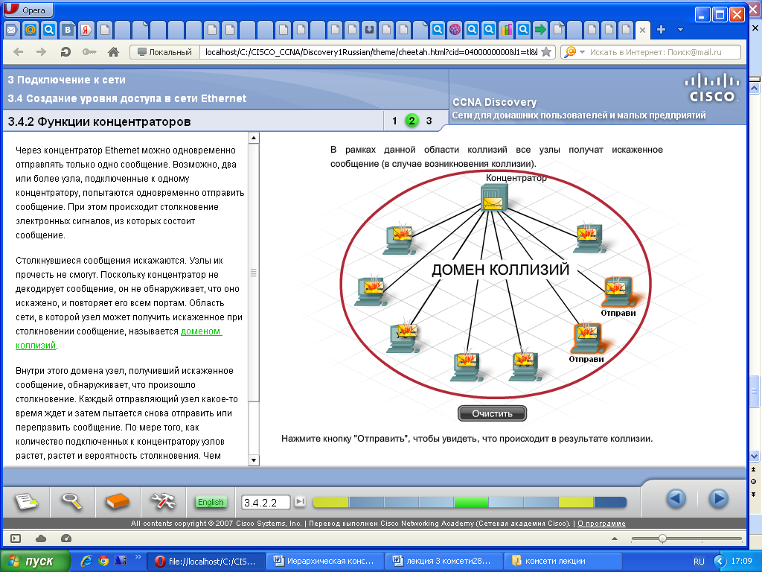Open the pinned VK tab

click(68, 30)
